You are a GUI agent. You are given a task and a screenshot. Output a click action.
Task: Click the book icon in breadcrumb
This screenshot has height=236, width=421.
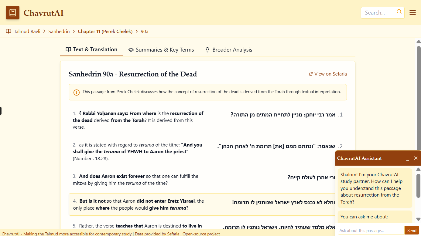coord(9,31)
